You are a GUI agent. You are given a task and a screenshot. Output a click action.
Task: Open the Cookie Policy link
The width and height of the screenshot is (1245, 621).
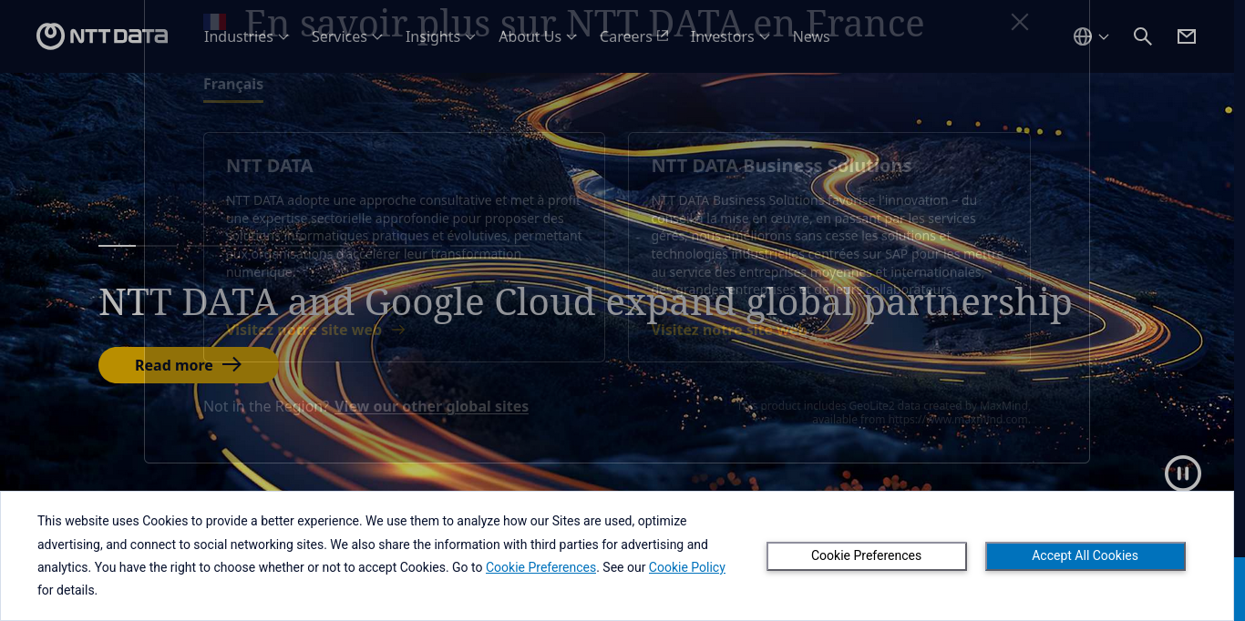point(686,567)
